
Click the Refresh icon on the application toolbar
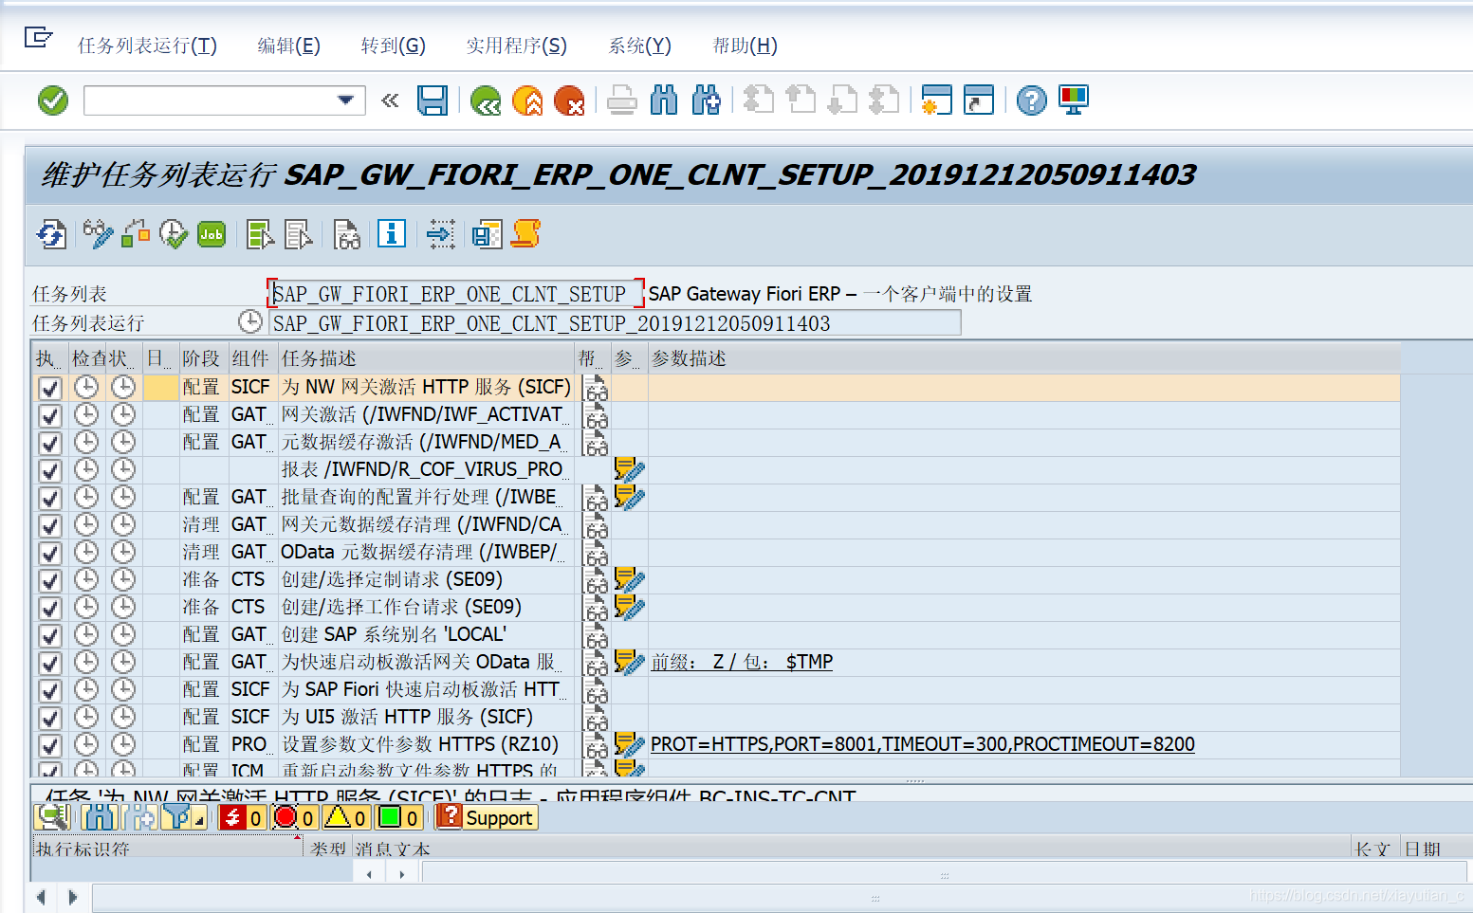(x=50, y=234)
